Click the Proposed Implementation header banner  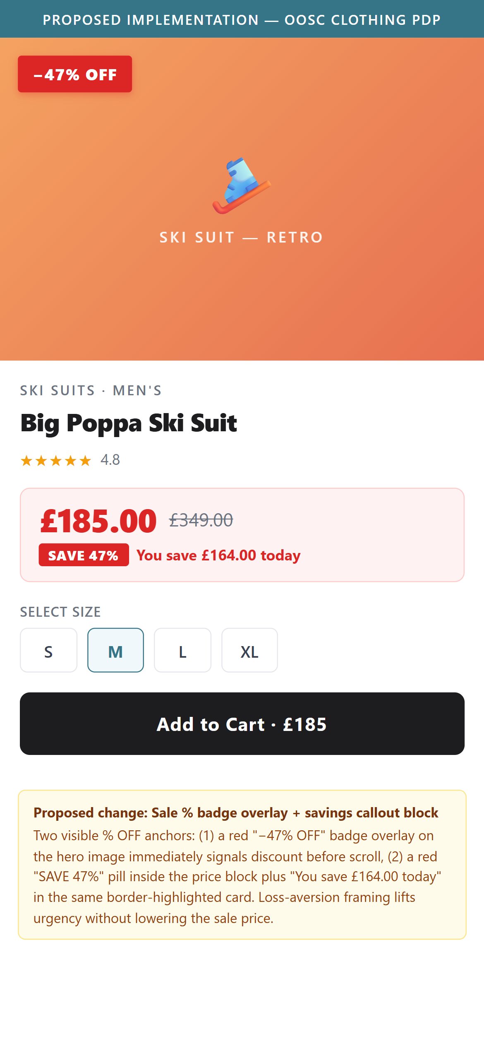[242, 19]
